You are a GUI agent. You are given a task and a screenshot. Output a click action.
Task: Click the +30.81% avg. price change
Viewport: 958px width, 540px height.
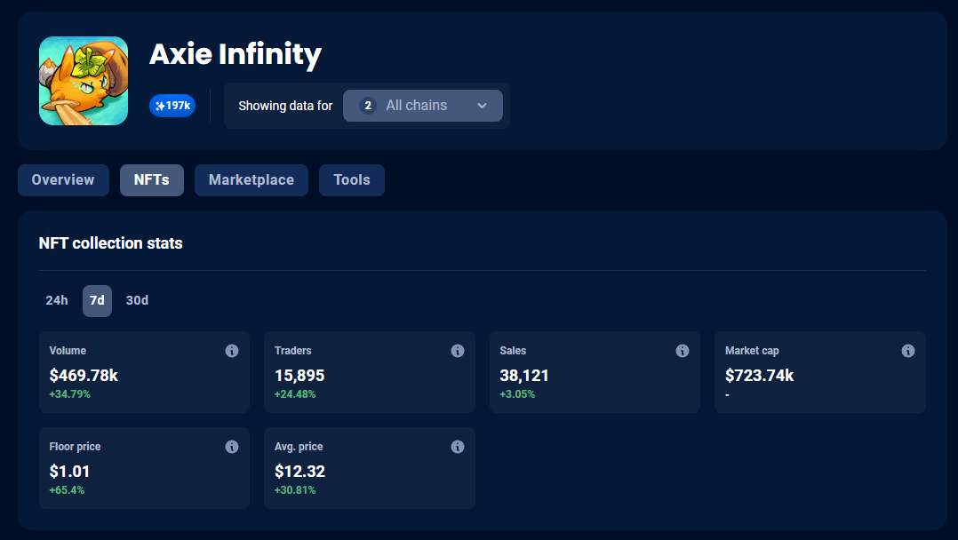(295, 490)
